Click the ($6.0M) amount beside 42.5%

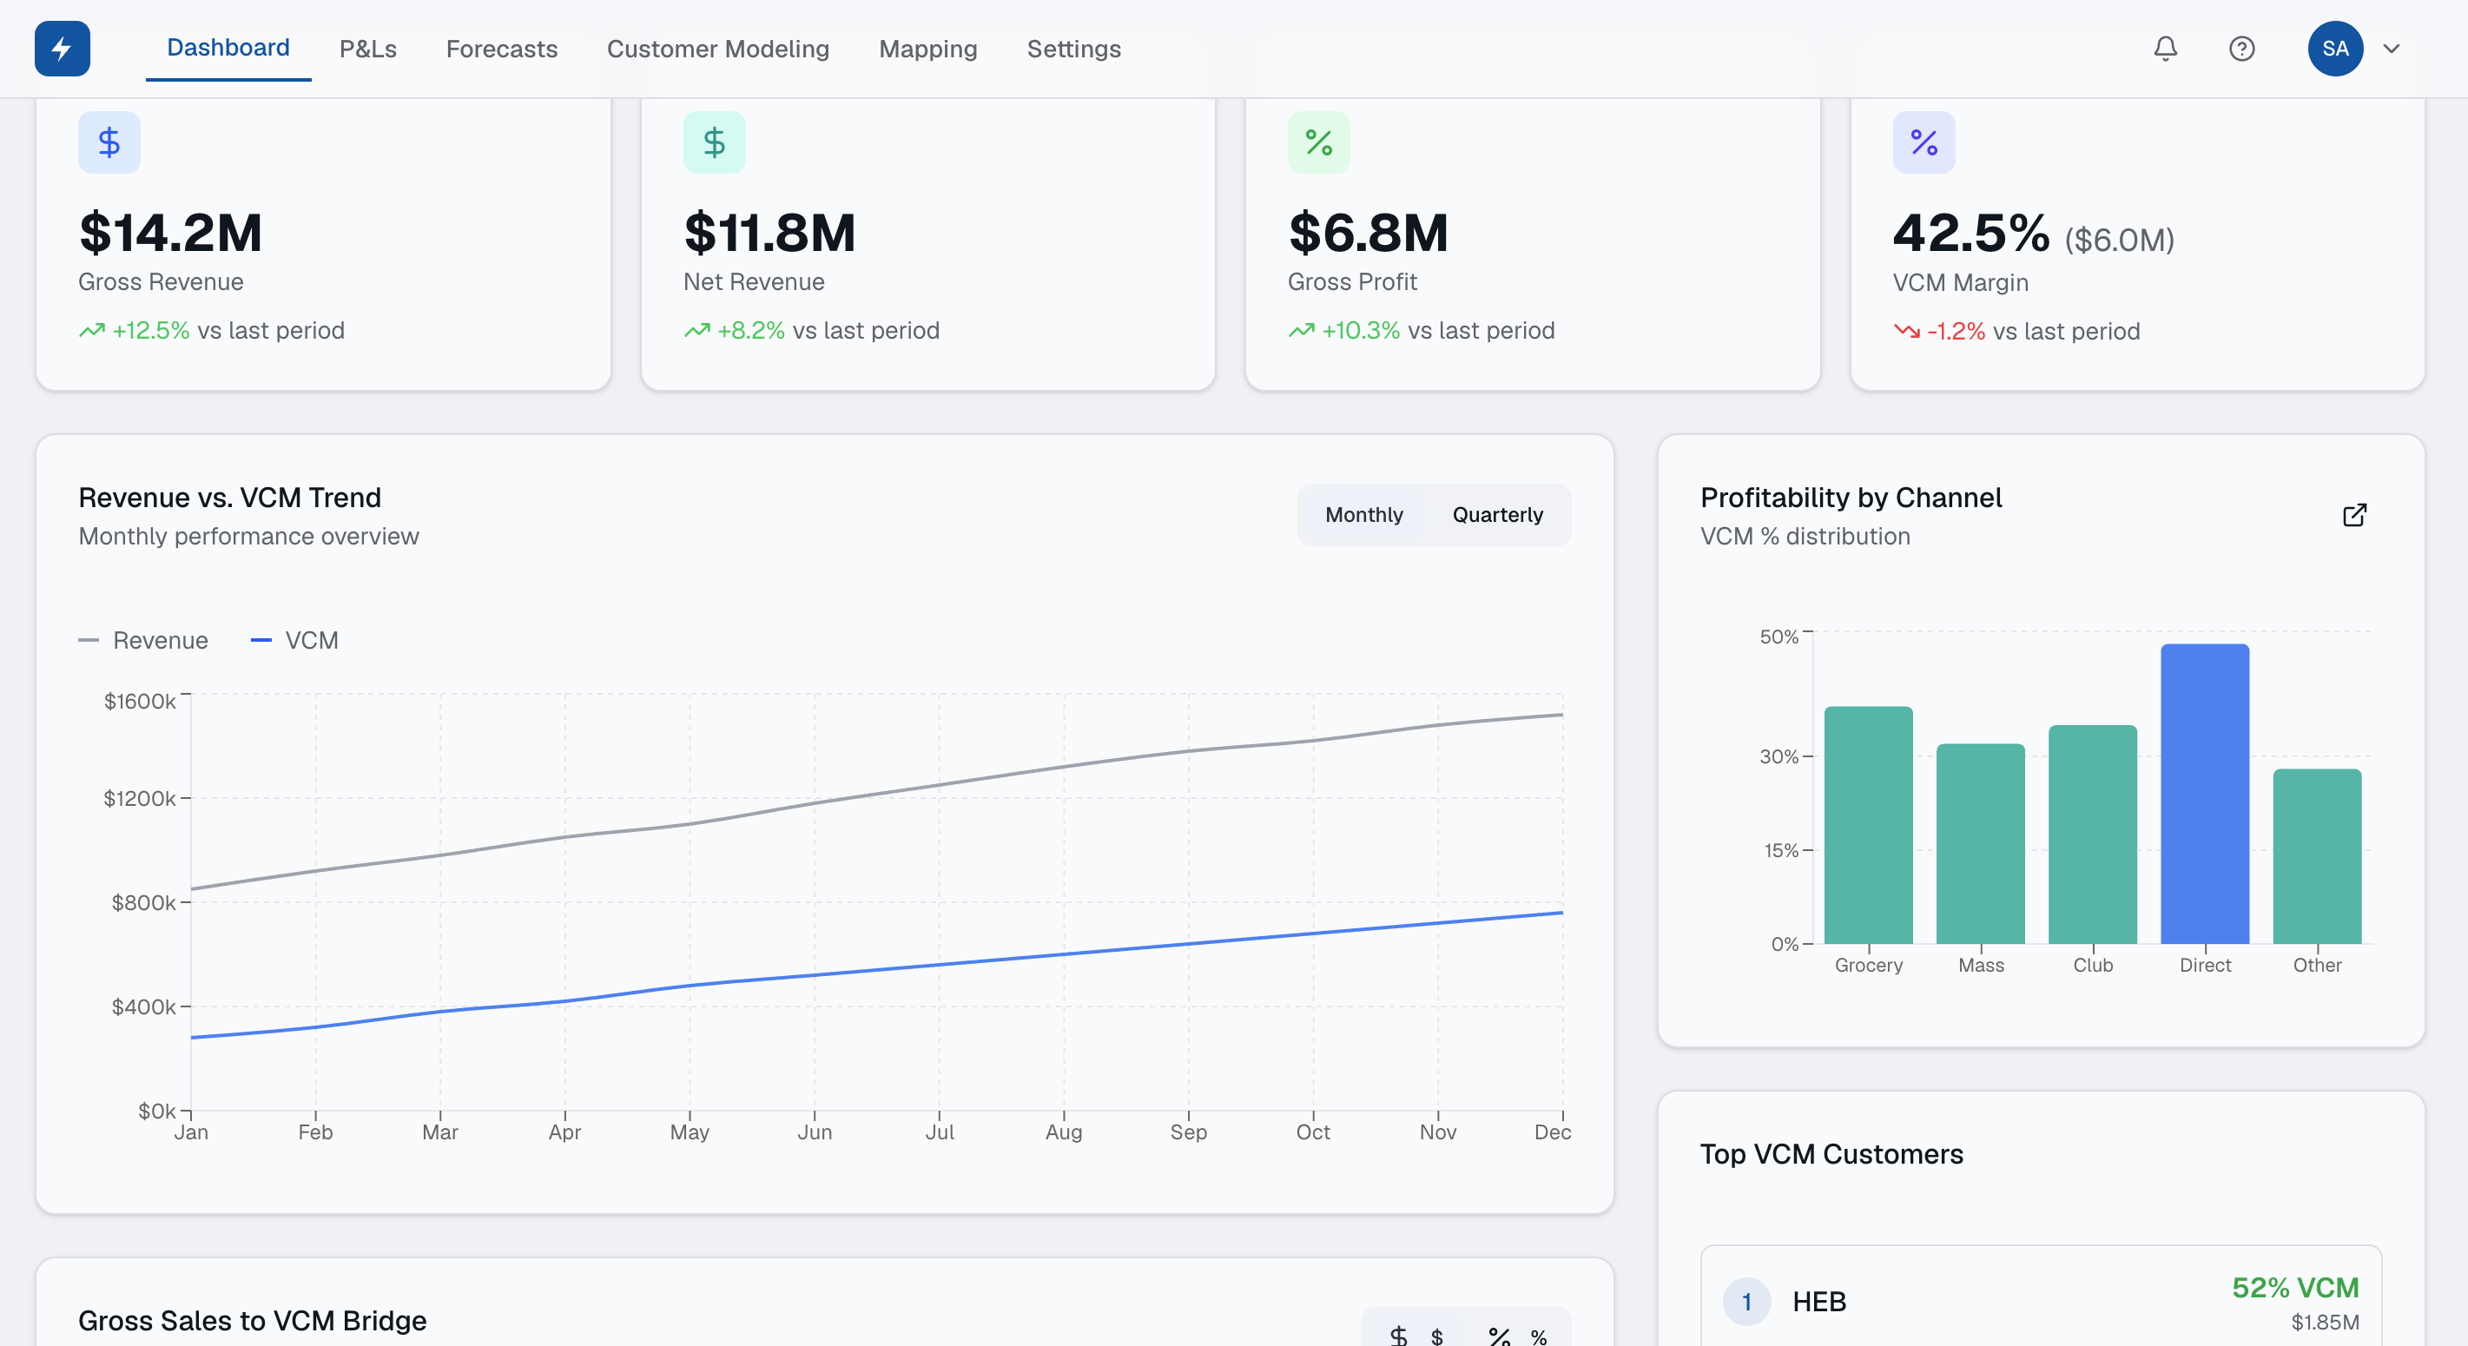tap(2119, 240)
